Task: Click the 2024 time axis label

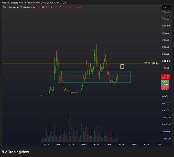Action: [84, 144]
